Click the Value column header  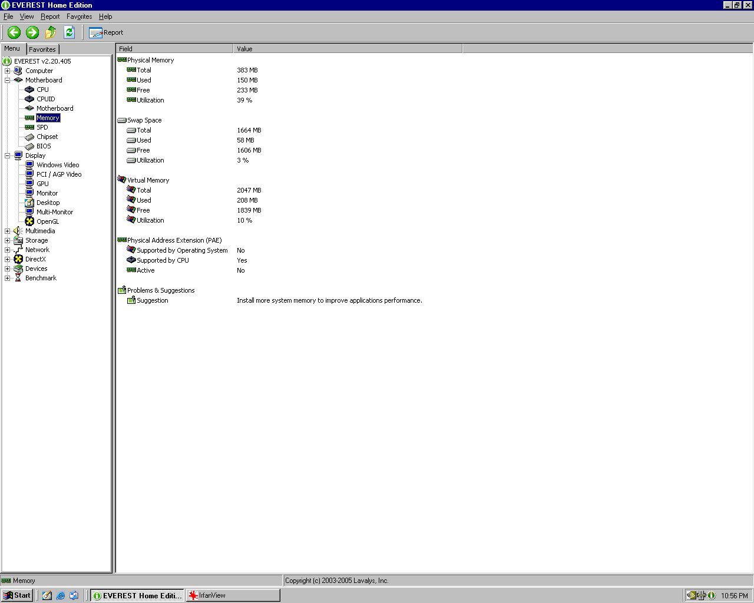(348, 49)
